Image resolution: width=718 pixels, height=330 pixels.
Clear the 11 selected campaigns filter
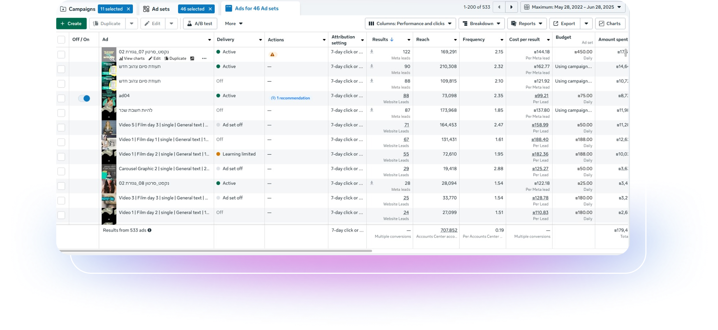coord(128,9)
